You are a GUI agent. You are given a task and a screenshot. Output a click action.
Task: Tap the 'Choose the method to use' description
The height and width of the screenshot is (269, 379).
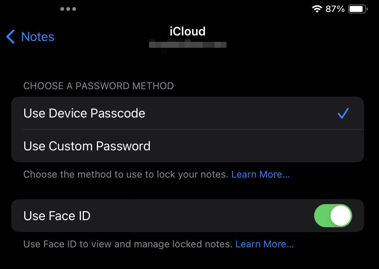[x=126, y=174]
